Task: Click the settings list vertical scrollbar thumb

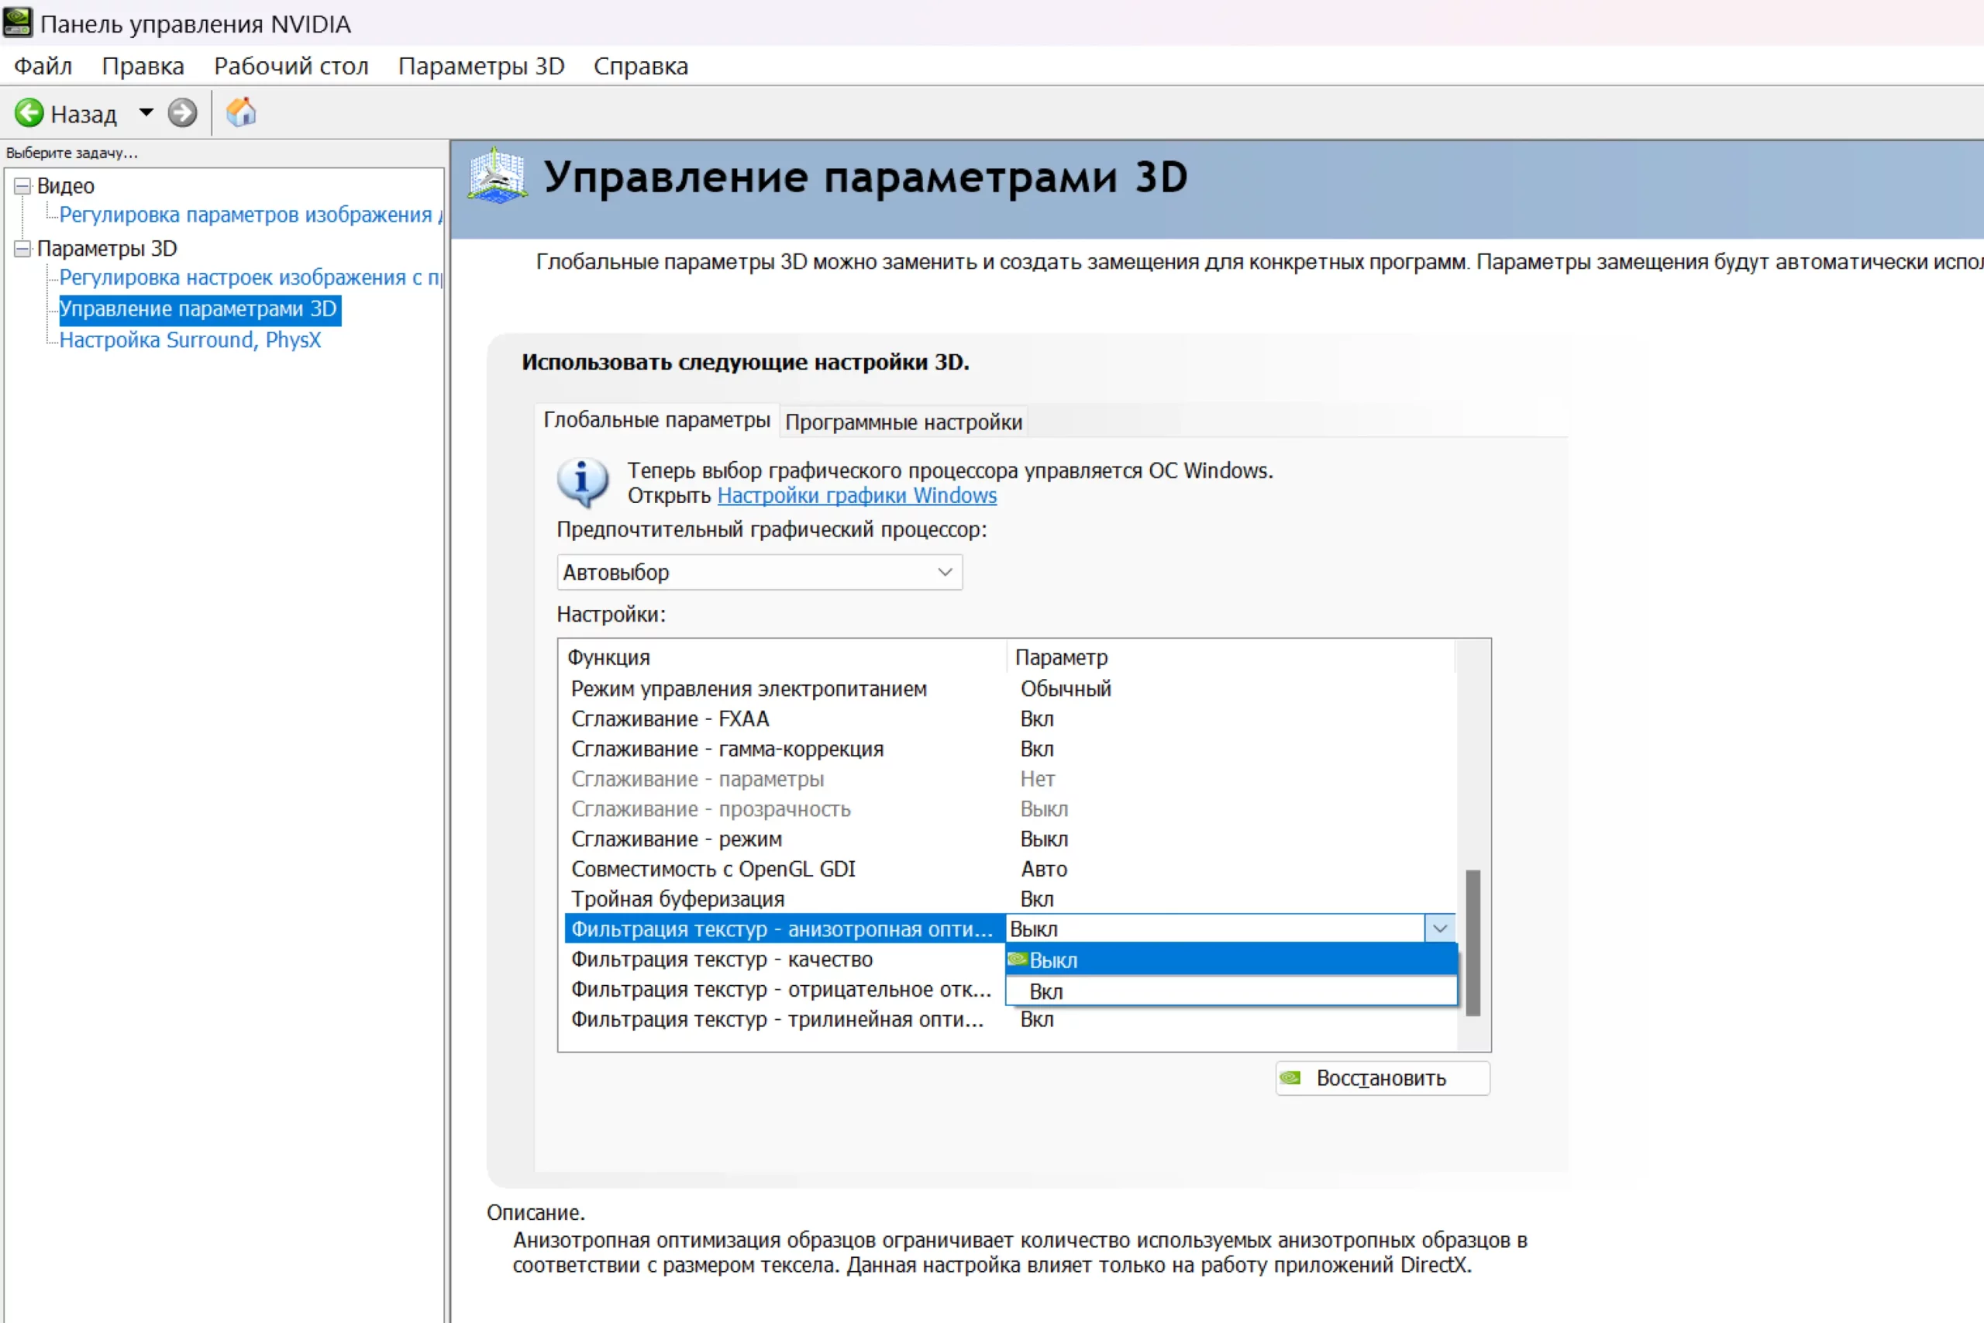Action: [x=1472, y=942]
